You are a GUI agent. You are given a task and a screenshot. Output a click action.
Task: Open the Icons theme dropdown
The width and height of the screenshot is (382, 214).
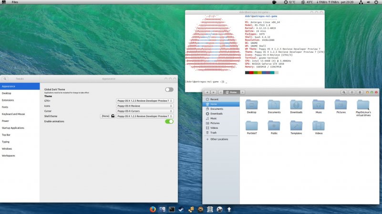pyautogui.click(x=145, y=106)
